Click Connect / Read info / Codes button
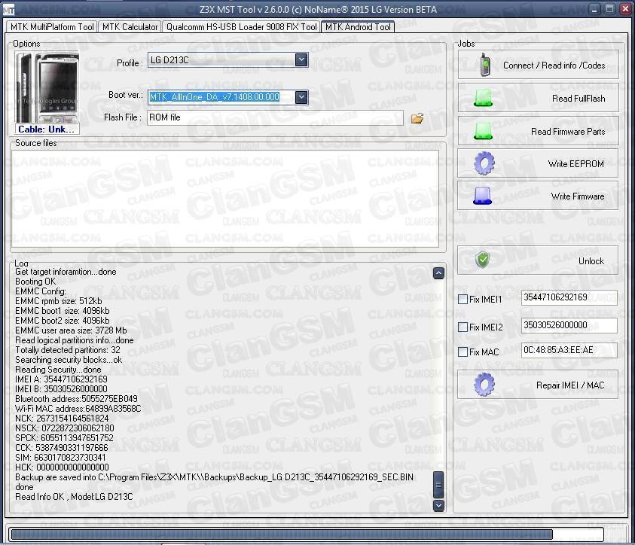This screenshot has height=545, width=635. [x=539, y=65]
